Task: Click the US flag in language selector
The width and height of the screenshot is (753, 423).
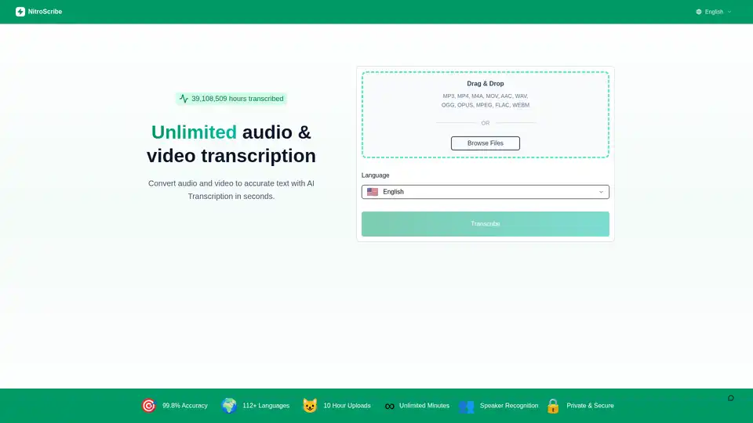Action: (373, 192)
